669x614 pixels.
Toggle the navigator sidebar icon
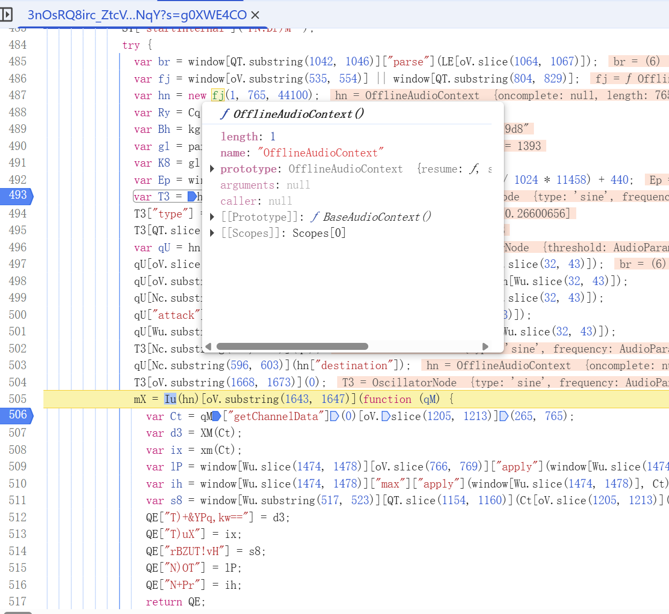6,14
